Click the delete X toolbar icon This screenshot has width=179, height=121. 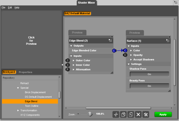click(x=138, y=114)
